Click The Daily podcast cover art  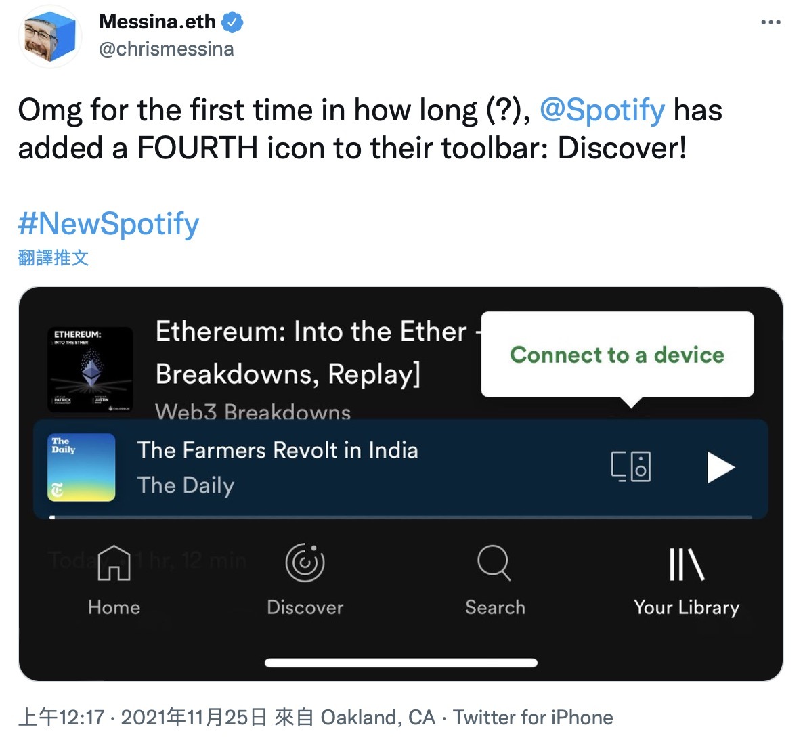click(81, 467)
